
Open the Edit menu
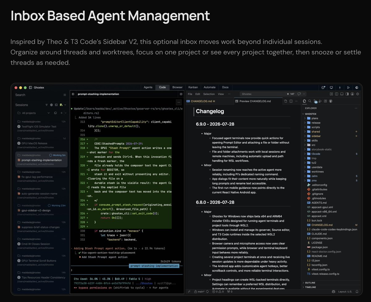click(198, 94)
